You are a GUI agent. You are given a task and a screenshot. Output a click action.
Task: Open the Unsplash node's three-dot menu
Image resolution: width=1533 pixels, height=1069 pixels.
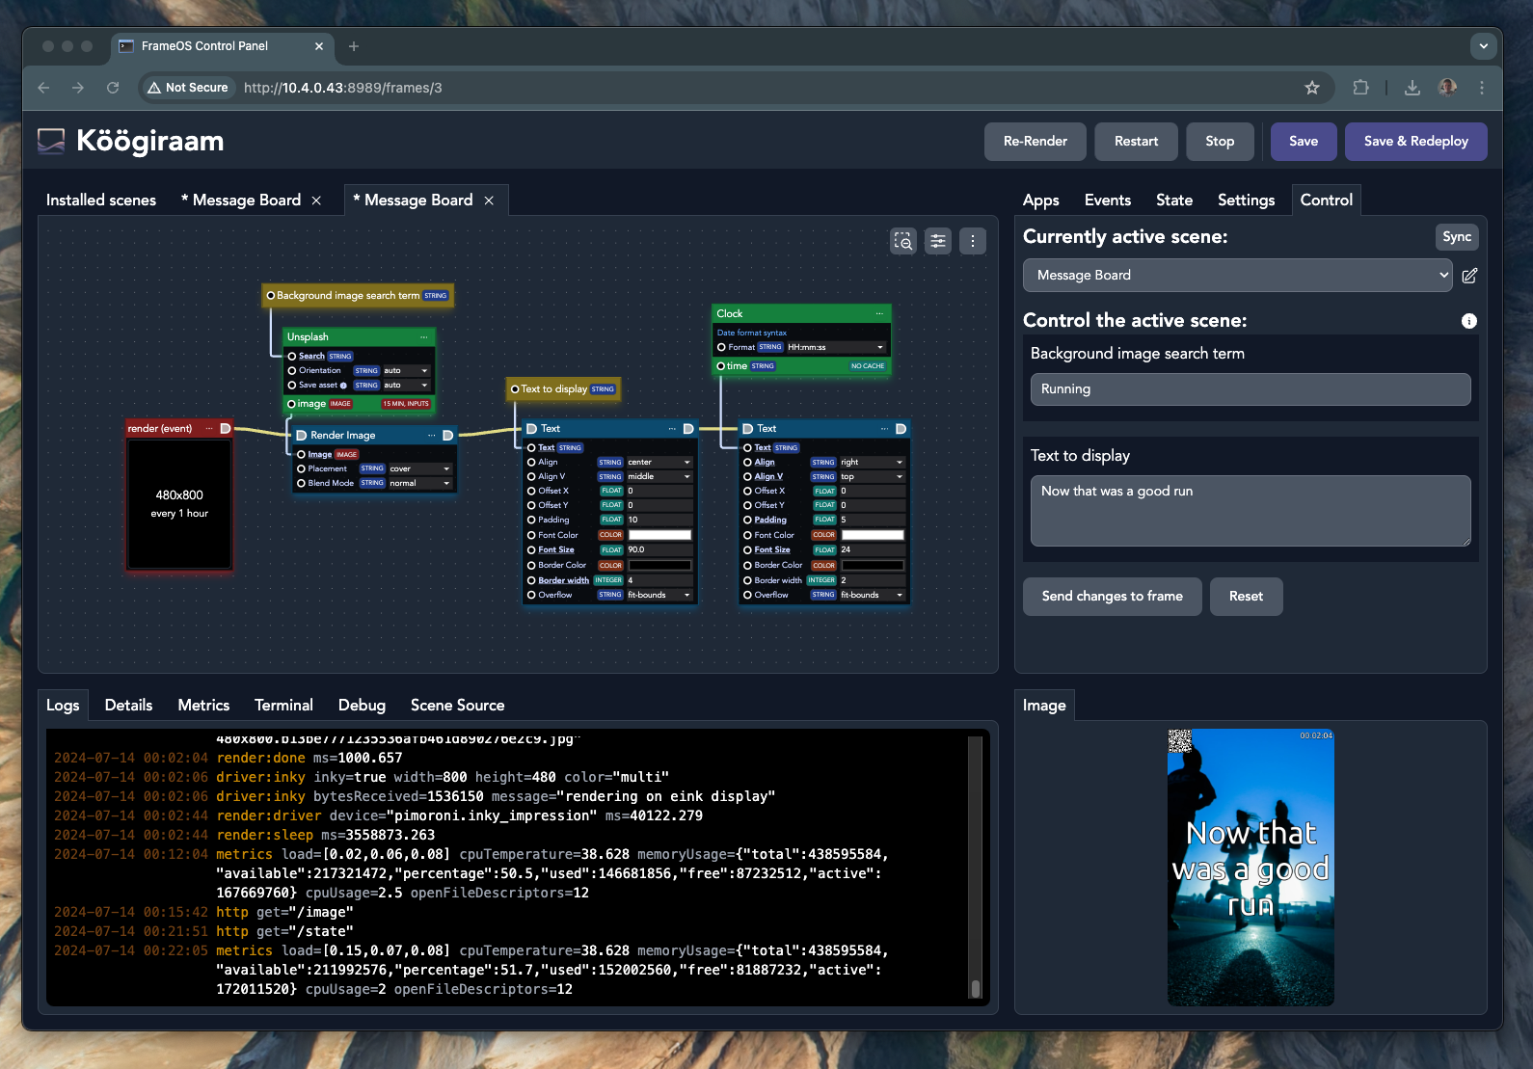click(424, 337)
